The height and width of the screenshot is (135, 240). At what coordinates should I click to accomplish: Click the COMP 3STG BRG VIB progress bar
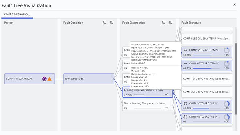click(206, 108)
